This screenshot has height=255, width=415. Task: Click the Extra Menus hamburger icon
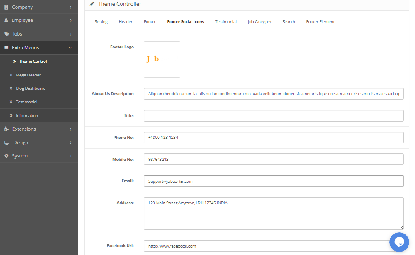click(6, 48)
